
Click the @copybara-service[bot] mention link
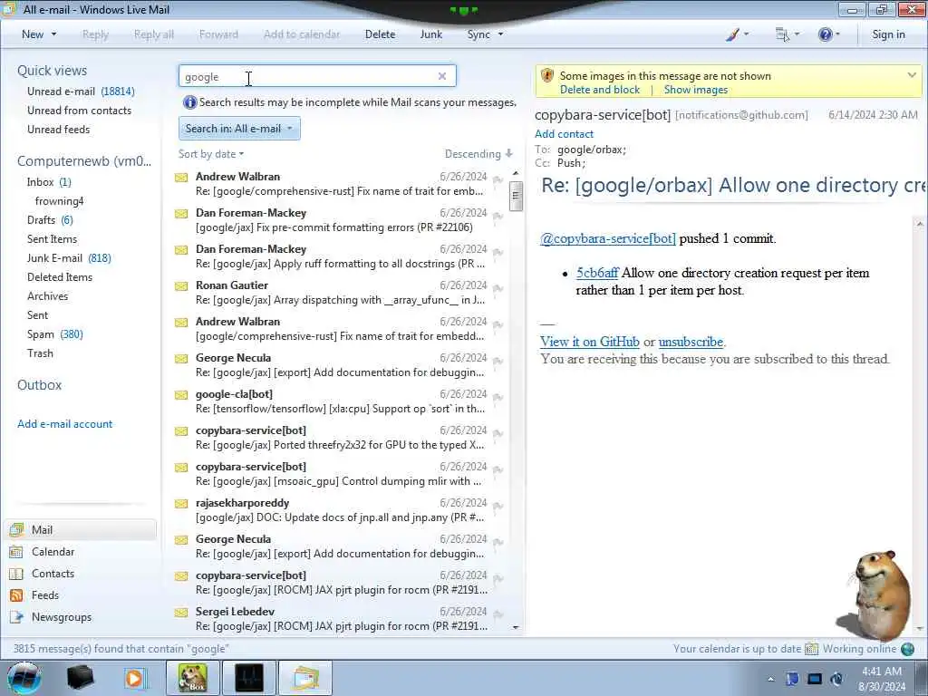click(608, 238)
